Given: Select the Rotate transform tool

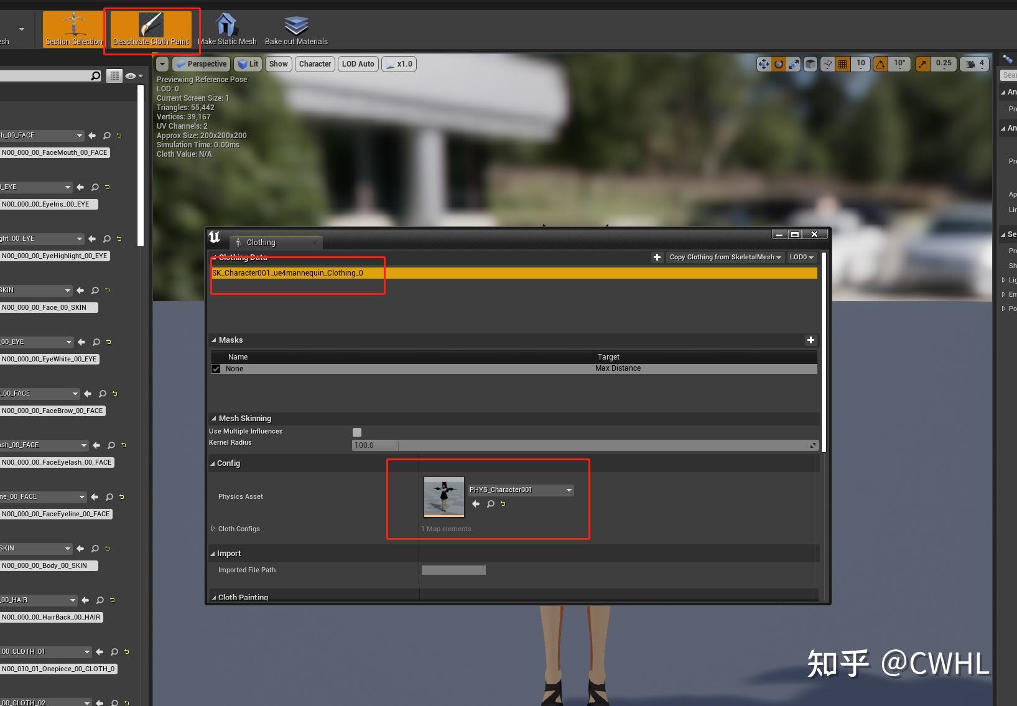Looking at the screenshot, I should (779, 63).
